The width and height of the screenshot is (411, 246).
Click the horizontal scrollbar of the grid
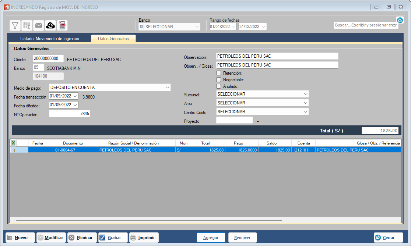point(149,220)
